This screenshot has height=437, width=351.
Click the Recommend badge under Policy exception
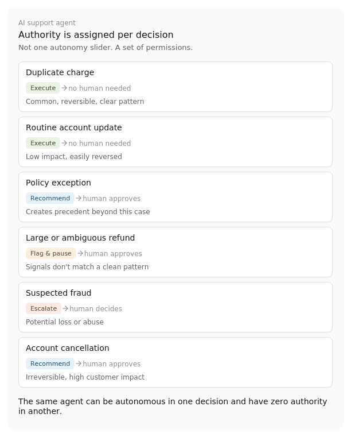click(x=50, y=199)
